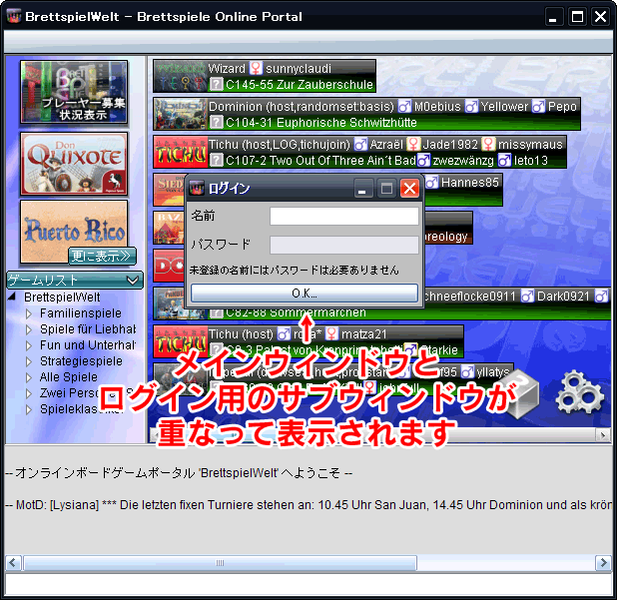Click the question mark beside C145-55 Zur Zauberschule

216,84
